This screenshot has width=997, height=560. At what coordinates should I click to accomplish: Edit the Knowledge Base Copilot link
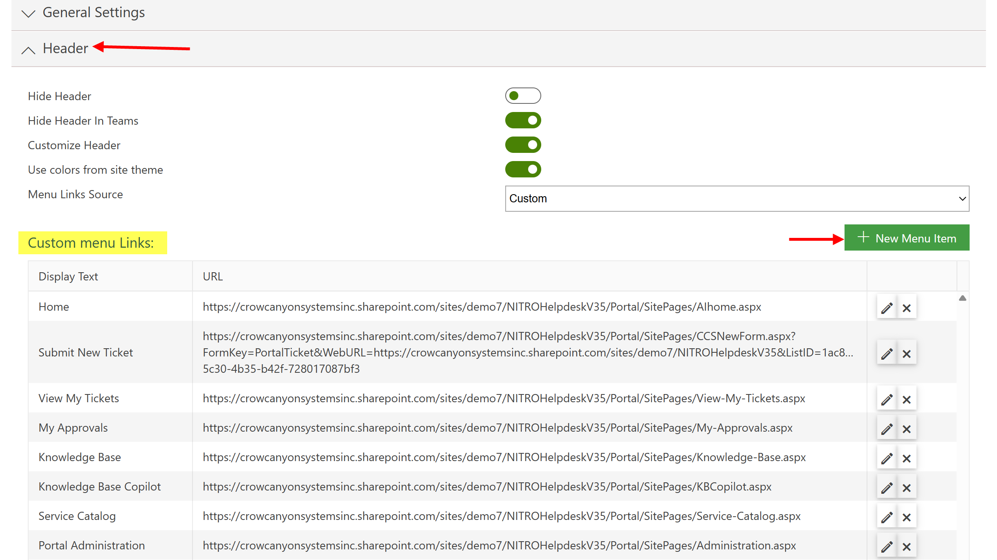coord(887,488)
